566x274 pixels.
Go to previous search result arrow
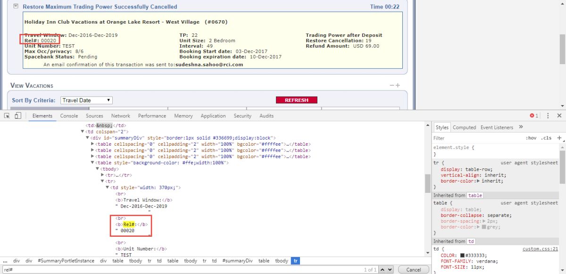tap(382, 270)
